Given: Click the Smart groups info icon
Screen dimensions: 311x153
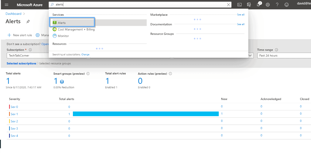Looking at the screenshot, I should tap(88, 74).
